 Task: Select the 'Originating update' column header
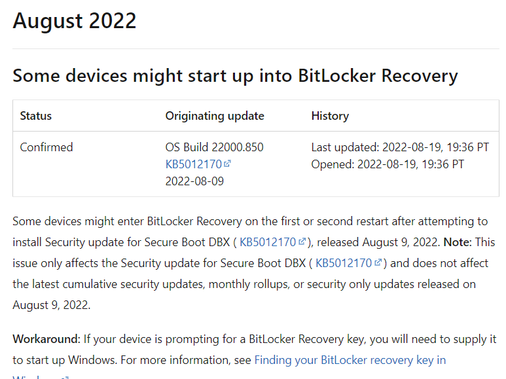click(215, 116)
